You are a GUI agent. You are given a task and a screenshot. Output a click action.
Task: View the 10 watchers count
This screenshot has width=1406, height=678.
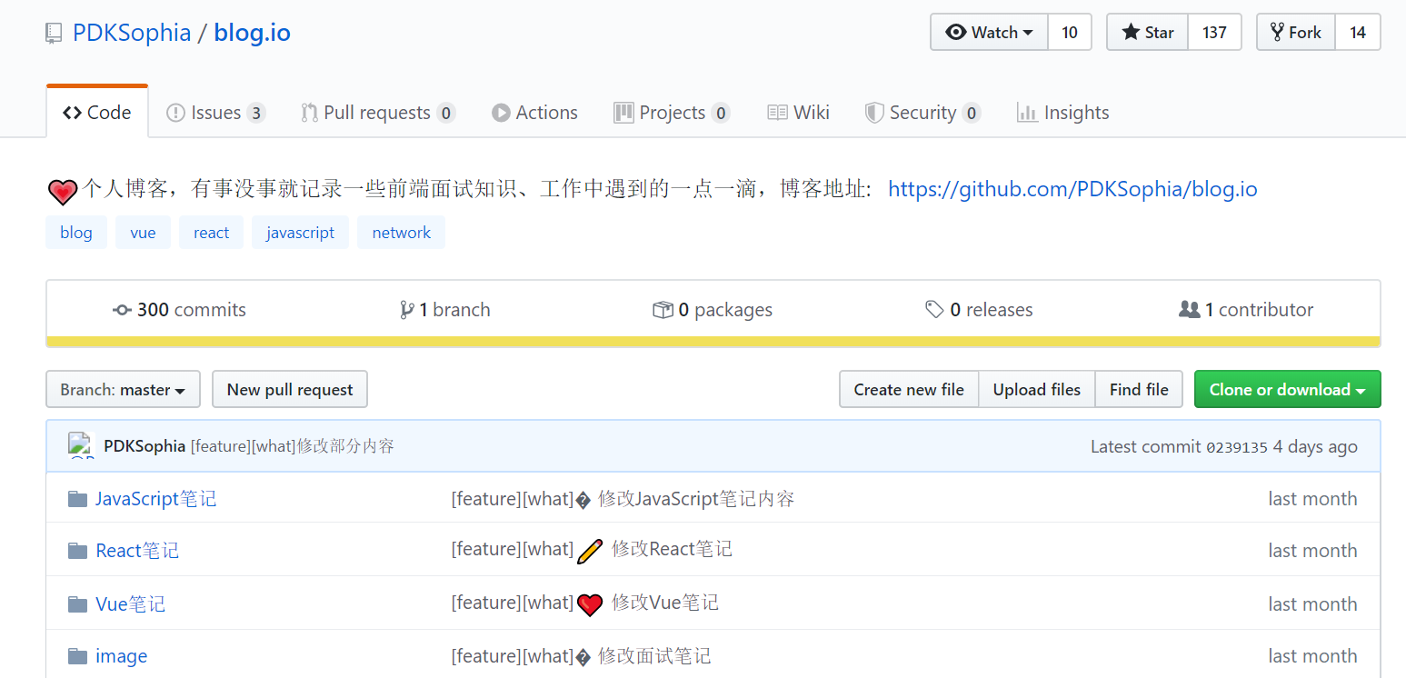point(1070,33)
